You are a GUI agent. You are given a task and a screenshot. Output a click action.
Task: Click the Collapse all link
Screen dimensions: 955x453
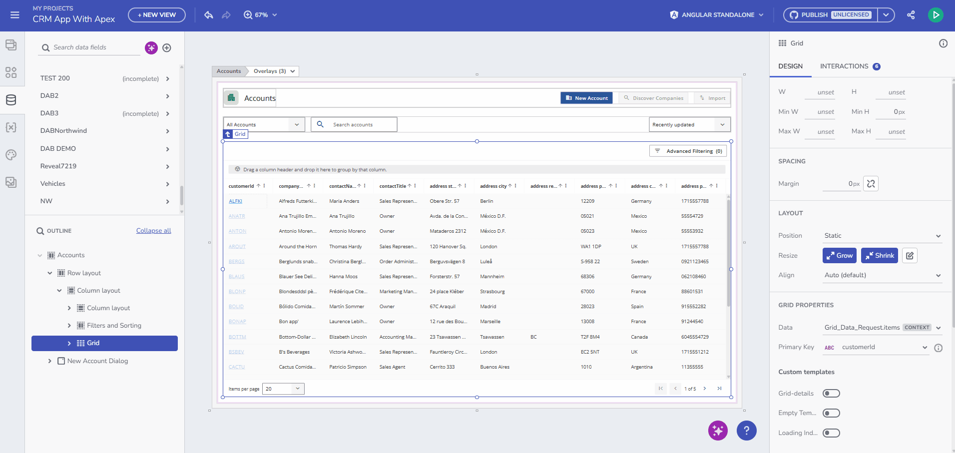[x=153, y=231]
